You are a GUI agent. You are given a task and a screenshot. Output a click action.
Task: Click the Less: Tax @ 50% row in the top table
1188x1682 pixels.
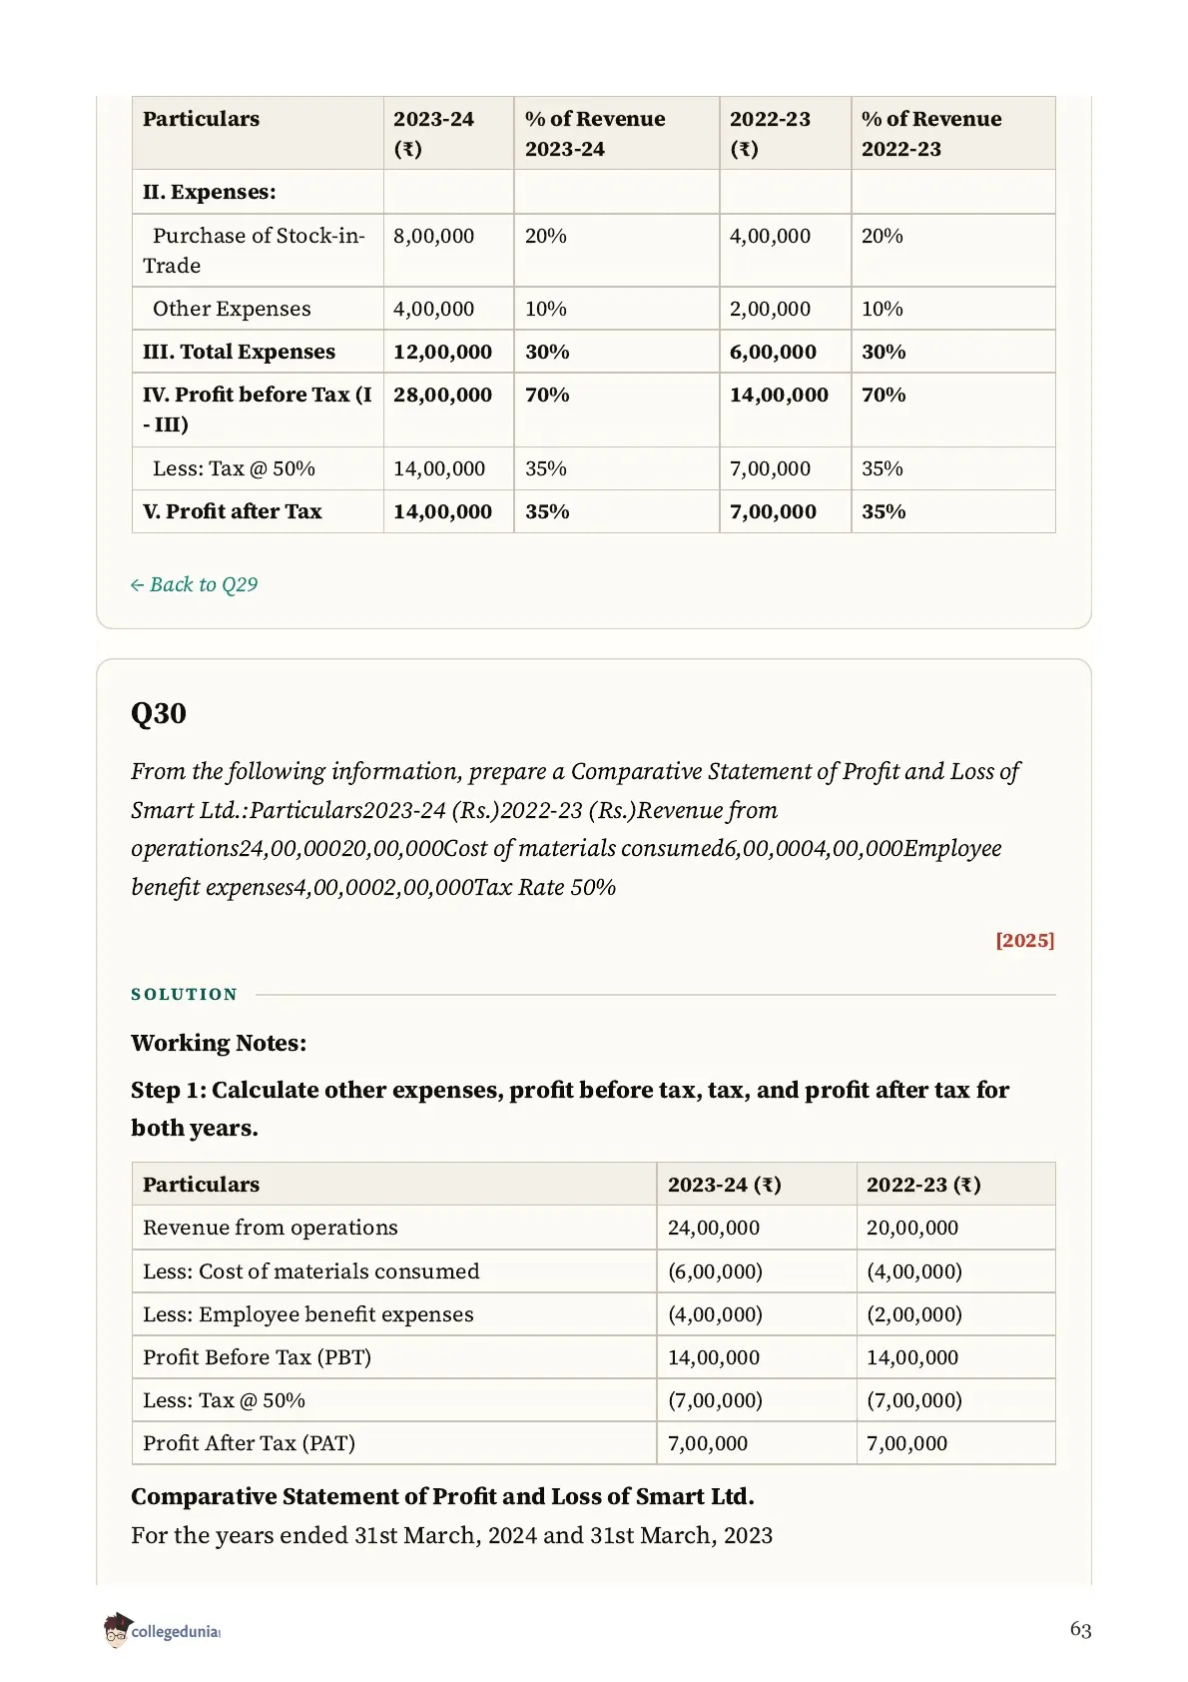tap(593, 468)
